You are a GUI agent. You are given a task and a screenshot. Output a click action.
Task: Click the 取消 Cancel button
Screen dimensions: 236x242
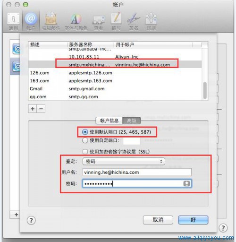pos(158,220)
